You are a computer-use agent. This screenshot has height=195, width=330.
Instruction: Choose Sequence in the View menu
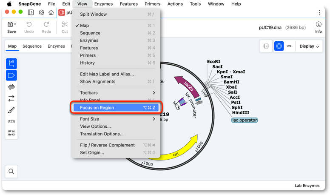point(116,33)
